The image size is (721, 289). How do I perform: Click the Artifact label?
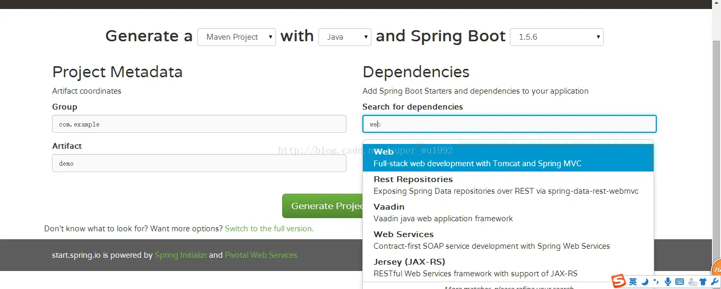tap(67, 146)
